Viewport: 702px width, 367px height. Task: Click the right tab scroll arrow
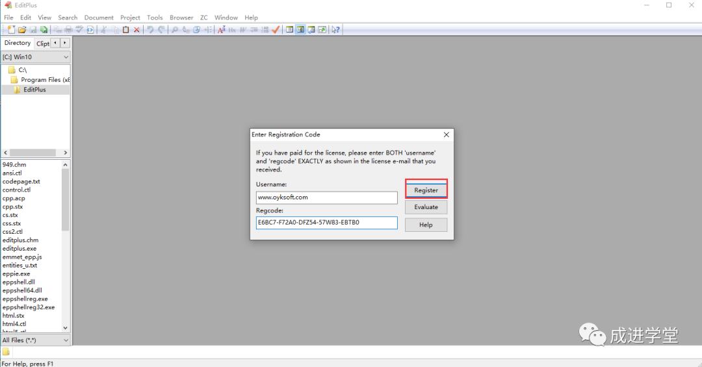(x=65, y=43)
